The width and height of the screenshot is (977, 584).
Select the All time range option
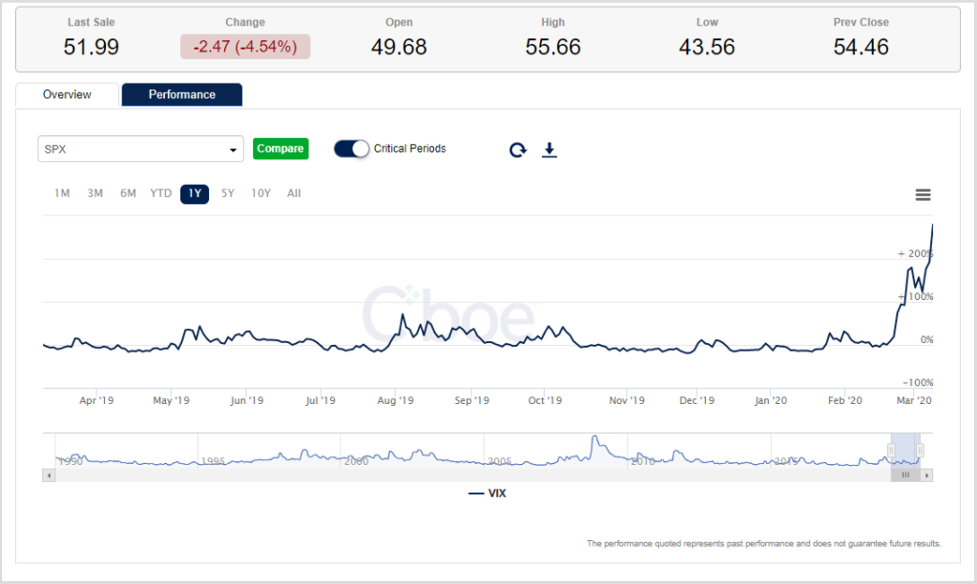[294, 193]
